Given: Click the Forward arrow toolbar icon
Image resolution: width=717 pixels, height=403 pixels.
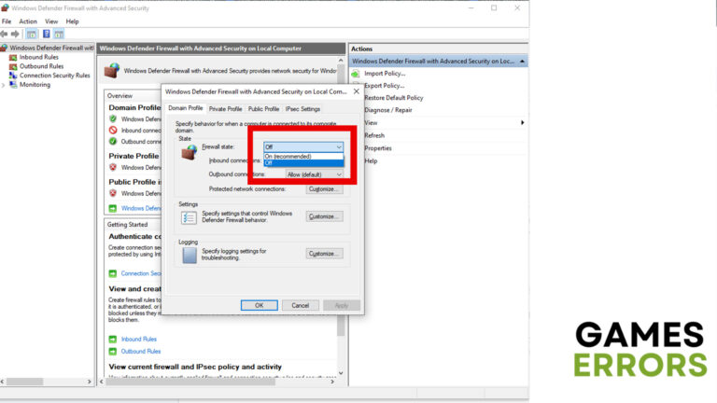Looking at the screenshot, I should (x=15, y=34).
